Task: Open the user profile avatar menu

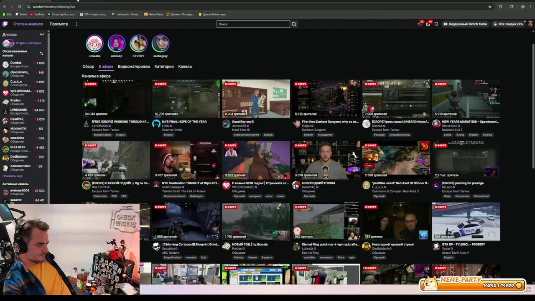Action: pos(530,24)
